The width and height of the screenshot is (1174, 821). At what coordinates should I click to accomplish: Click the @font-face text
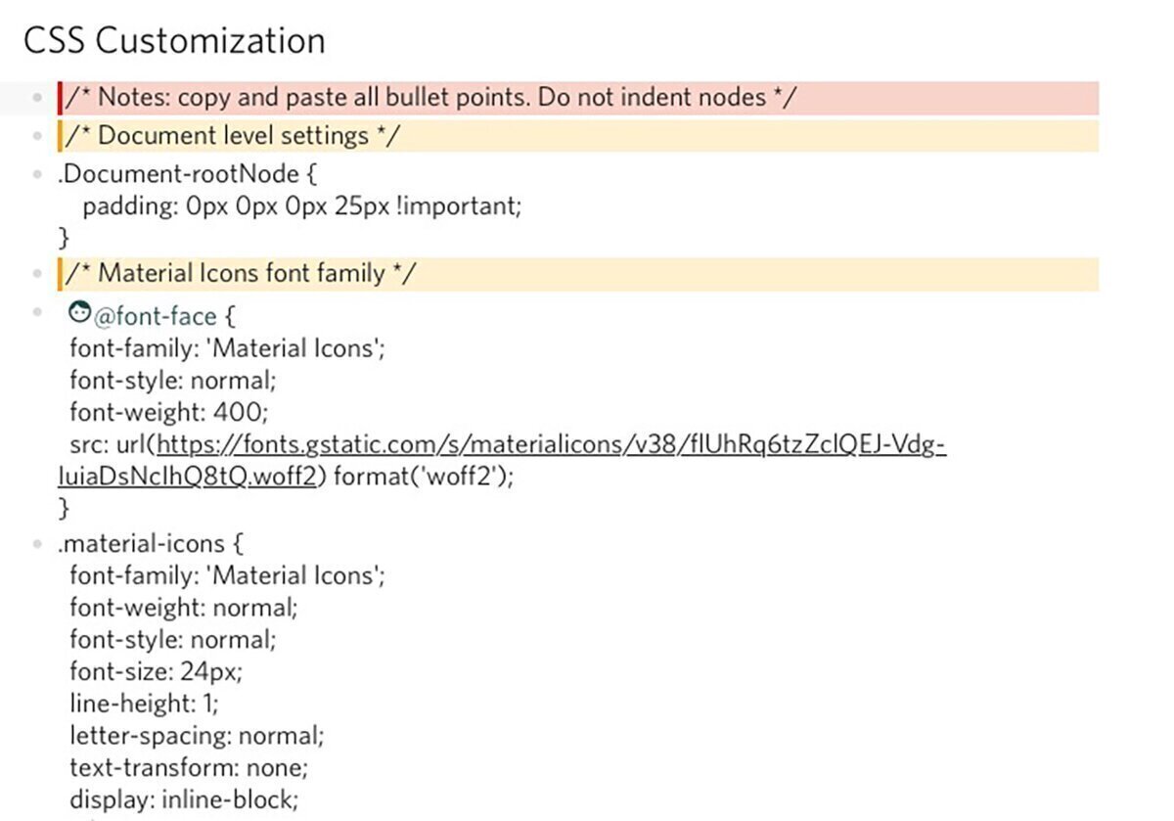[x=165, y=317]
